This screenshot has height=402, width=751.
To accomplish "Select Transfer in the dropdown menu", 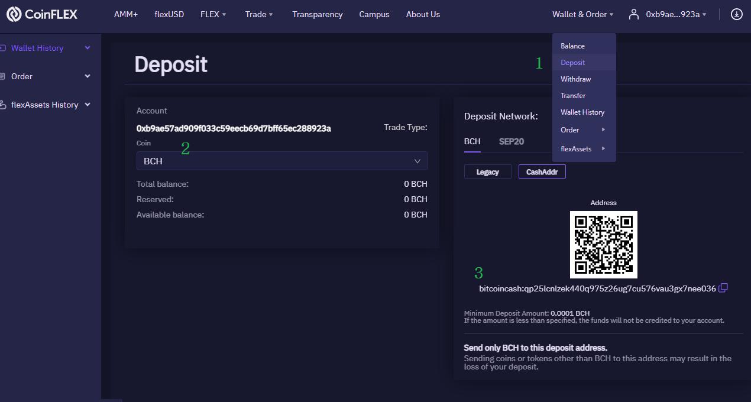I will click(x=584, y=96).
